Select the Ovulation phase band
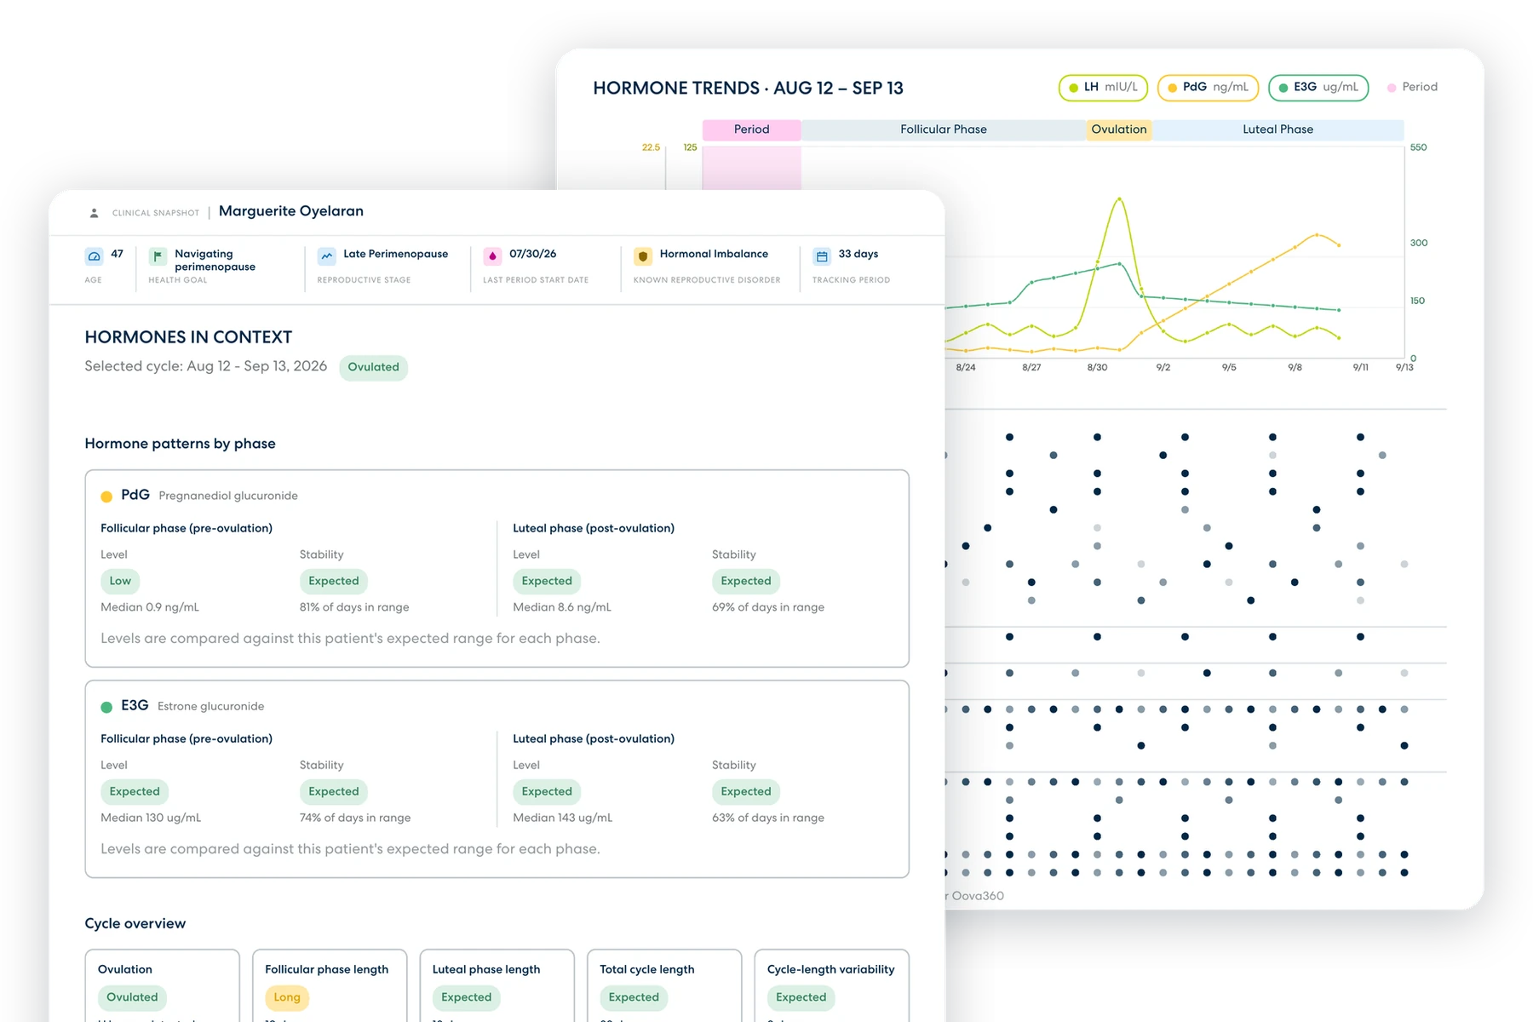Screen dimensions: 1533x1022 [x=1119, y=129]
